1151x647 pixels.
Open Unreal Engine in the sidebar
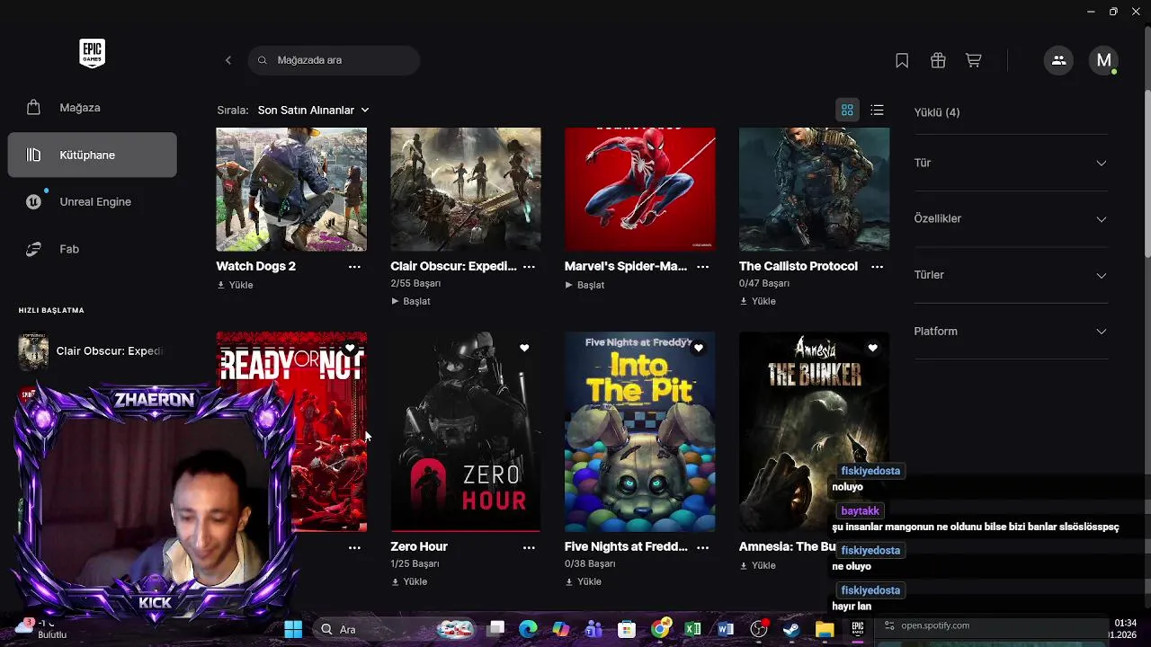(92, 202)
